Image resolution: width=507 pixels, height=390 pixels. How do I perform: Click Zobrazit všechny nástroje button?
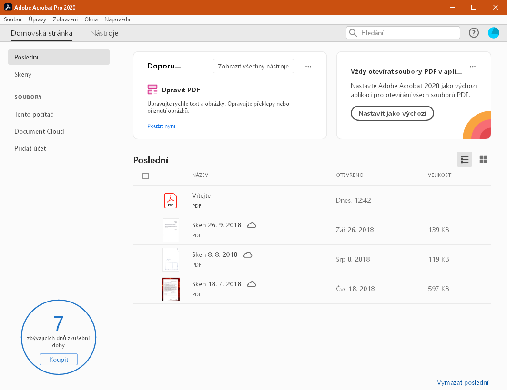(253, 67)
